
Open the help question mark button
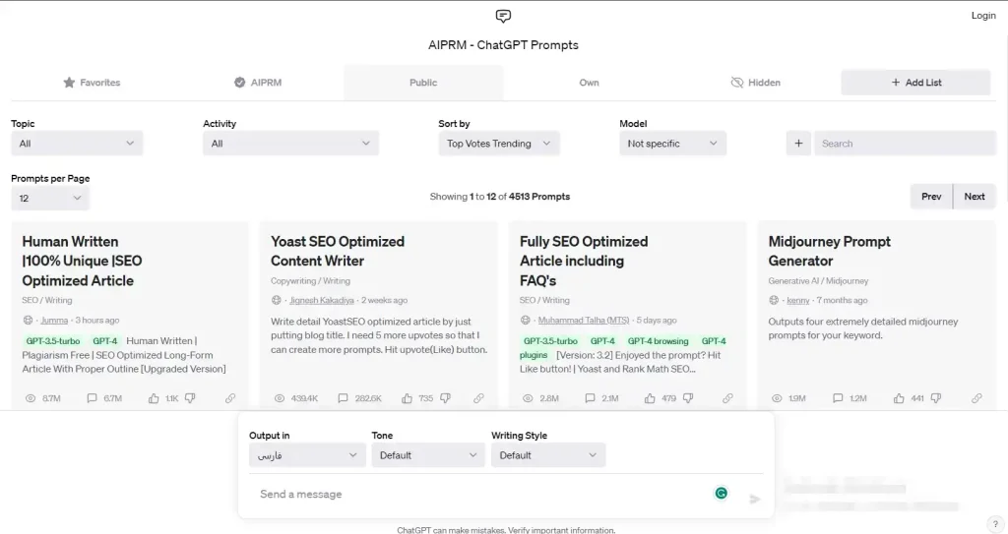(x=996, y=524)
